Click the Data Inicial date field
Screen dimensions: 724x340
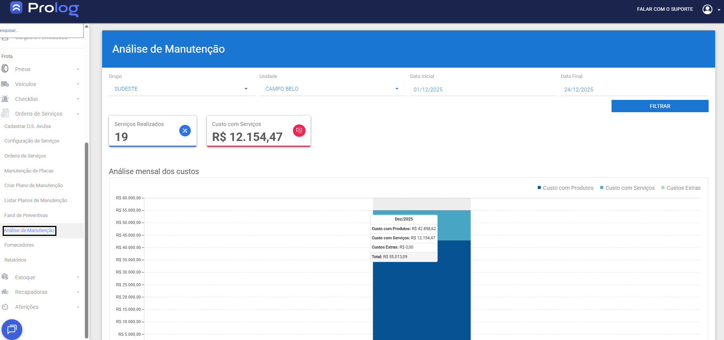[x=483, y=90]
